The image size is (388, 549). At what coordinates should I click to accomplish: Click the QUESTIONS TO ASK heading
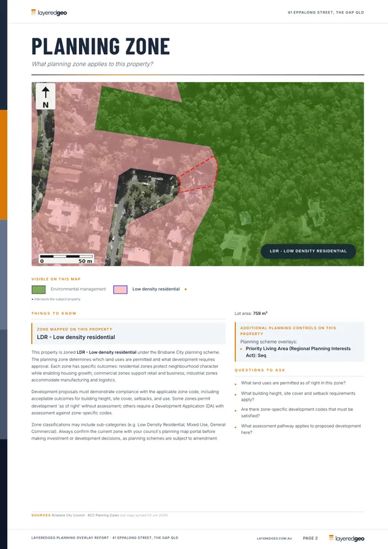click(260, 370)
